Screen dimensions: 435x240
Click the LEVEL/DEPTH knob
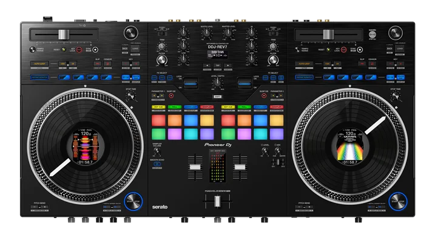tap(217, 82)
